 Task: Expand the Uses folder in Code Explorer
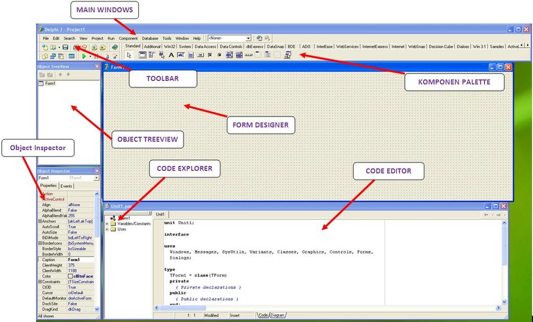[107, 229]
